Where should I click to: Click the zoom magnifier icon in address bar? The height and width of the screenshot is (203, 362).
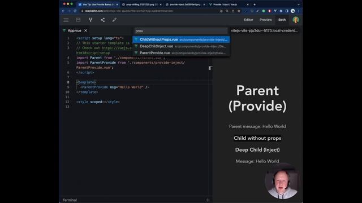[x=227, y=11]
